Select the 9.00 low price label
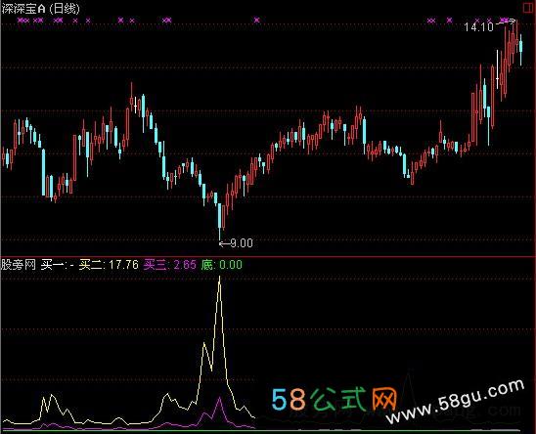 pyautogui.click(x=242, y=243)
